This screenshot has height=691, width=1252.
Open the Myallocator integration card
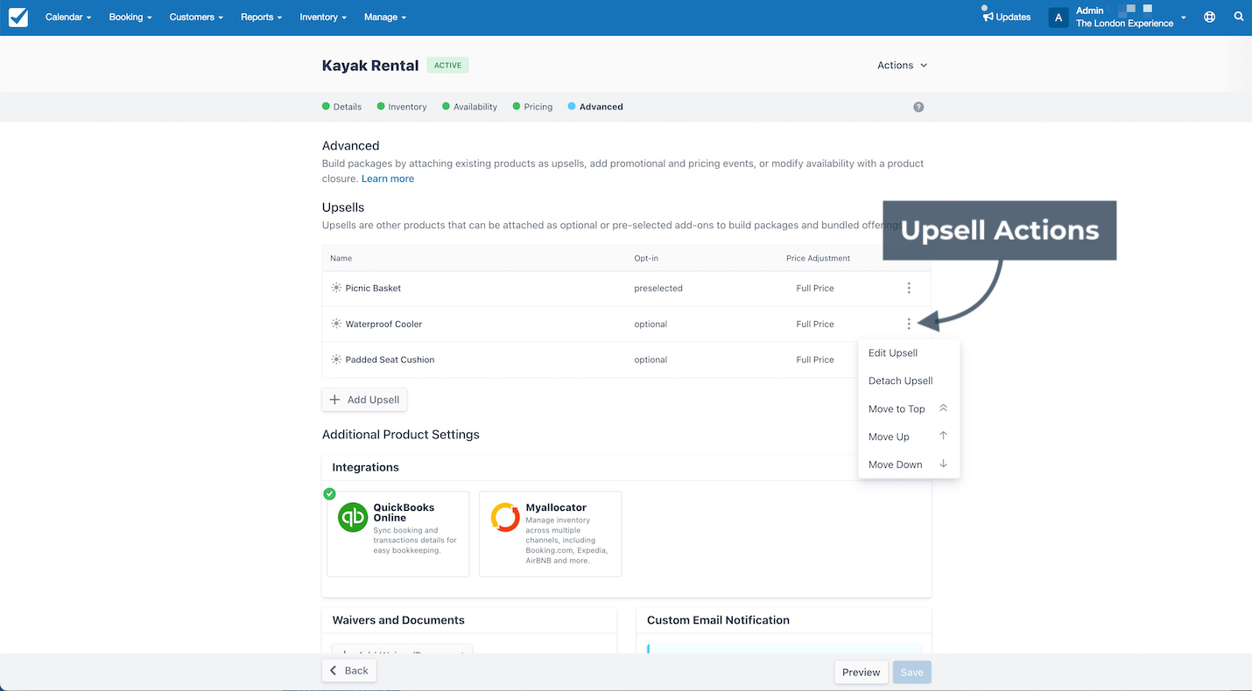550,534
